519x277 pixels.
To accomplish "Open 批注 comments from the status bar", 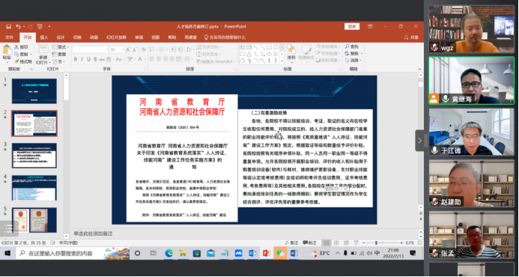I will click(309, 243).
